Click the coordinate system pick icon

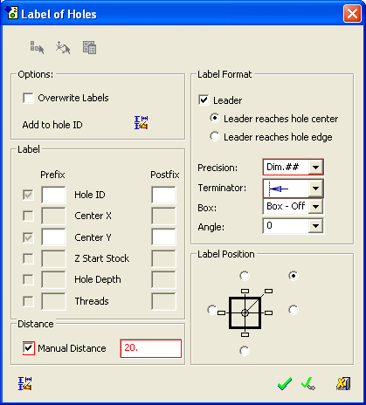tap(63, 47)
